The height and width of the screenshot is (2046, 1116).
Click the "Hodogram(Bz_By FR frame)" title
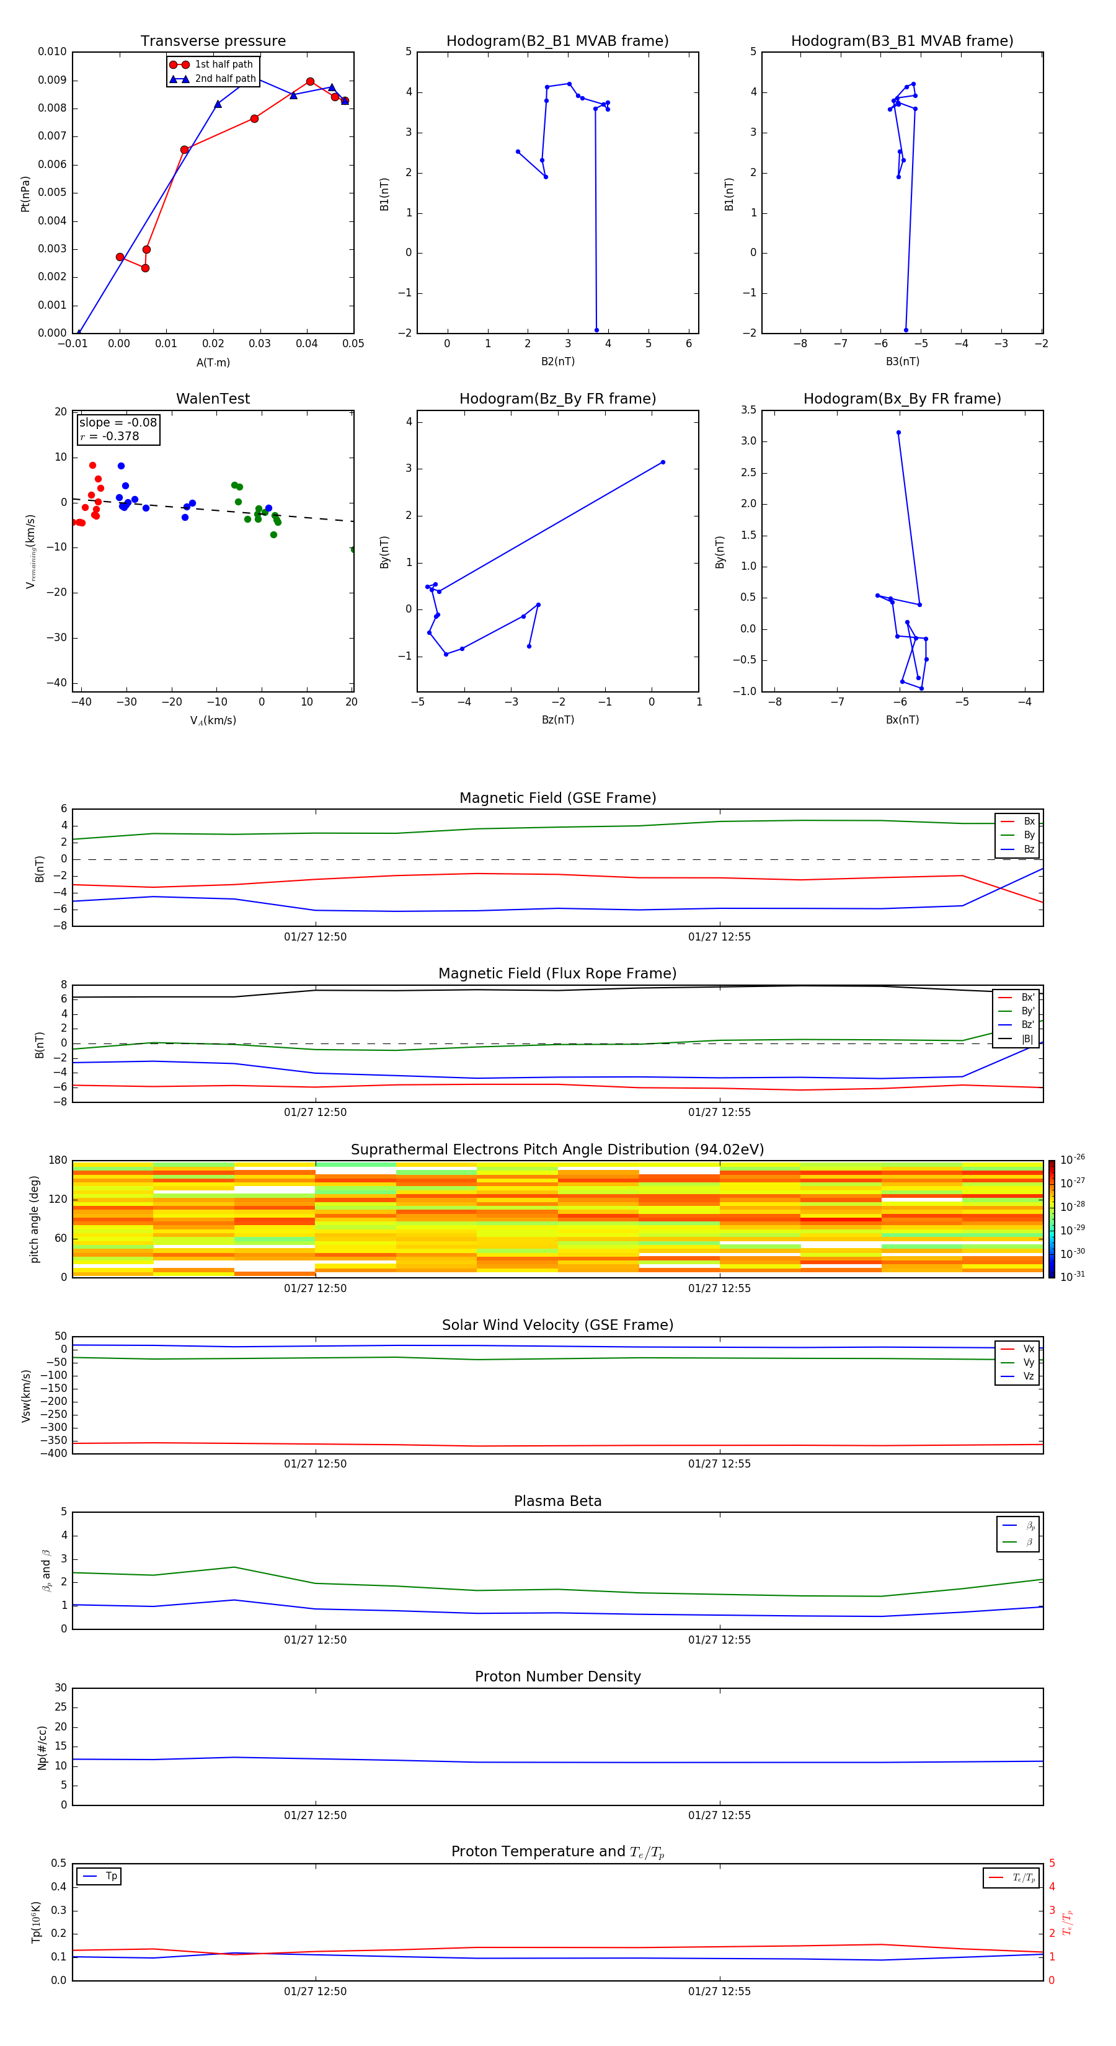click(557, 399)
